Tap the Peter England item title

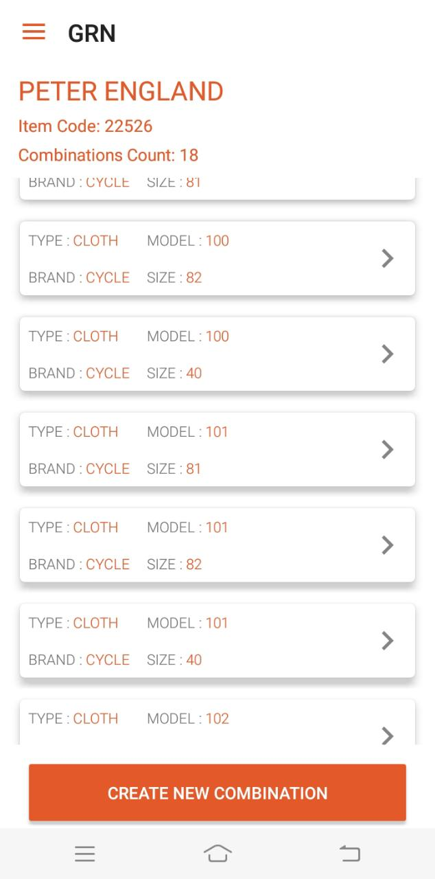(x=121, y=91)
